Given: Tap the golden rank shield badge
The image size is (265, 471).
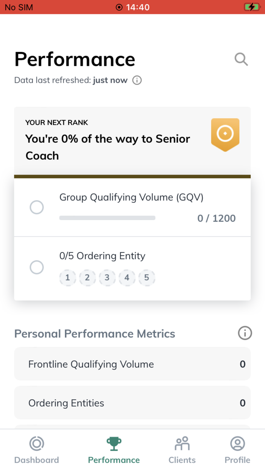Looking at the screenshot, I should (225, 135).
